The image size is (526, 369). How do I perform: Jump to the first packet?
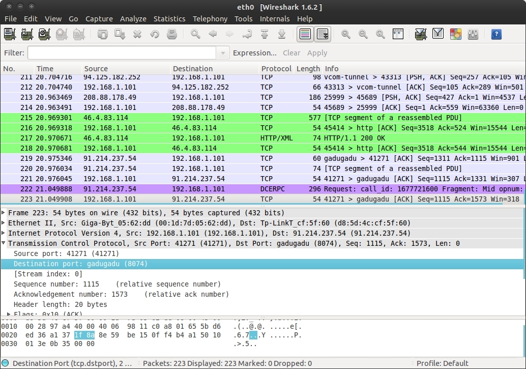coord(265,34)
